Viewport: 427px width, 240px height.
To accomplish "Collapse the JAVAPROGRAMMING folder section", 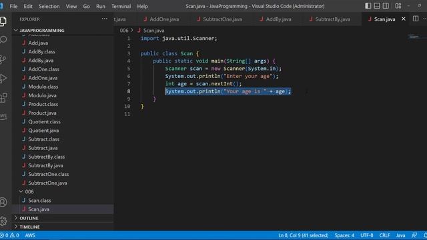I will click(x=63, y=30).
